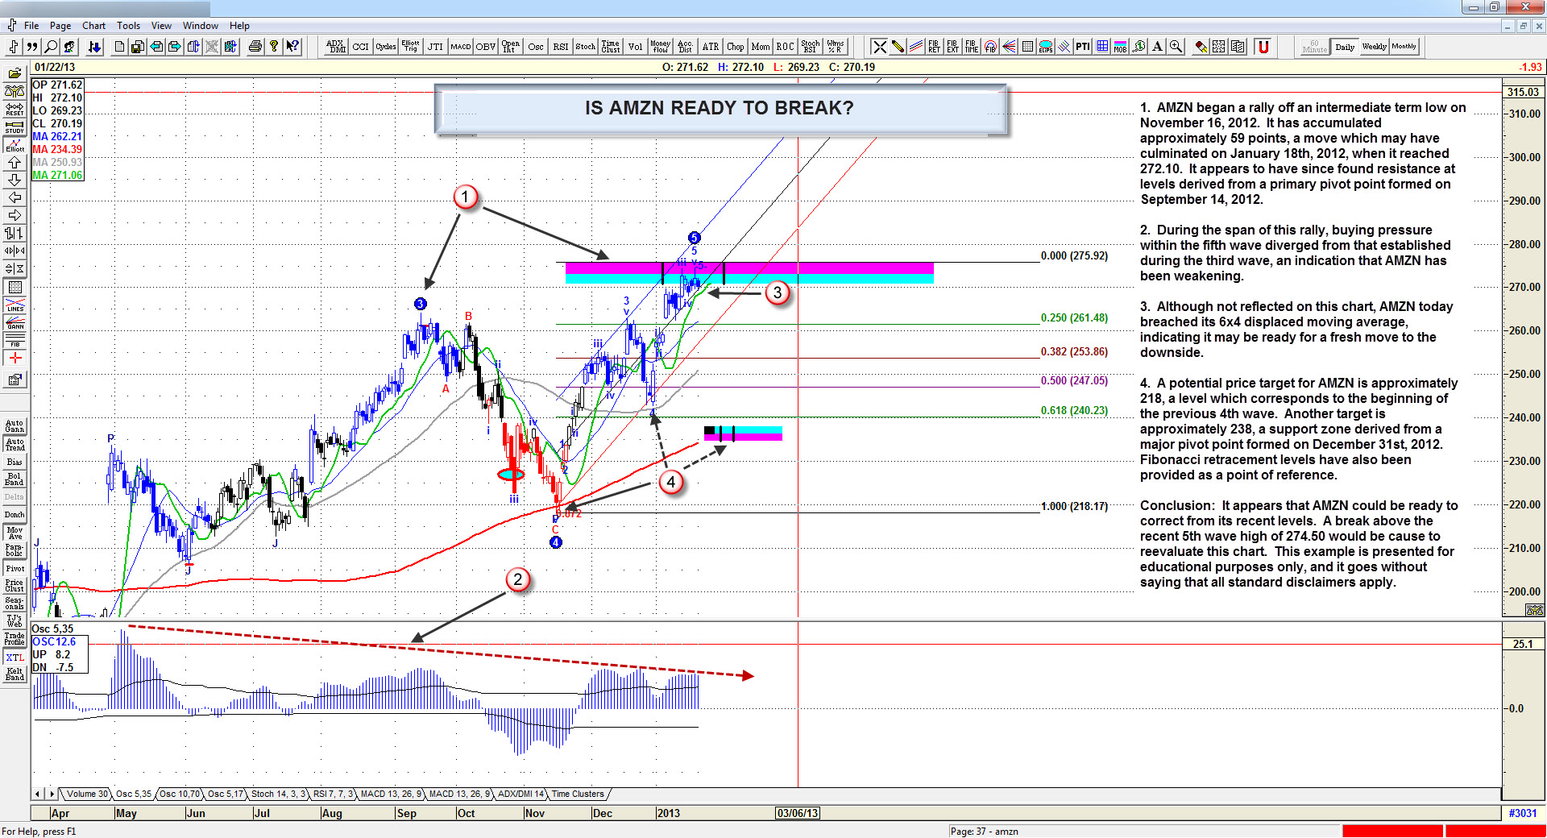This screenshot has width=1547, height=838.
Task: Click the red crosshair sidebar icon
Action: pyautogui.click(x=15, y=358)
